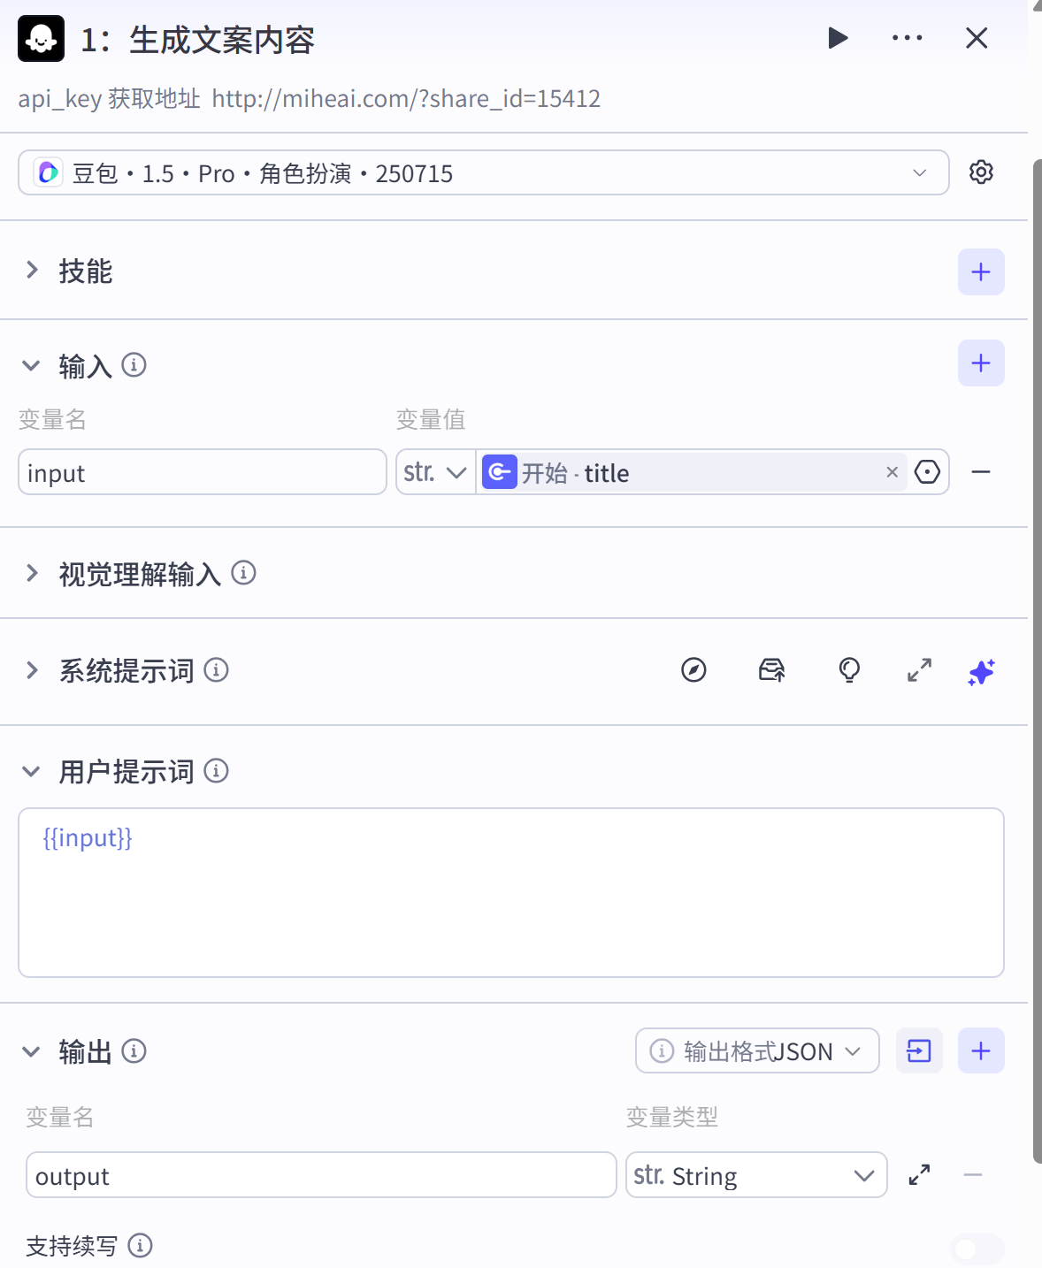This screenshot has width=1042, height=1268.
Task: Click the node title 生成文案内容
Action: [222, 40]
